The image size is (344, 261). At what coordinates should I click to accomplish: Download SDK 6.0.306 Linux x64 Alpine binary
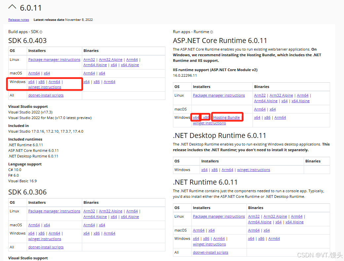pos(130,217)
